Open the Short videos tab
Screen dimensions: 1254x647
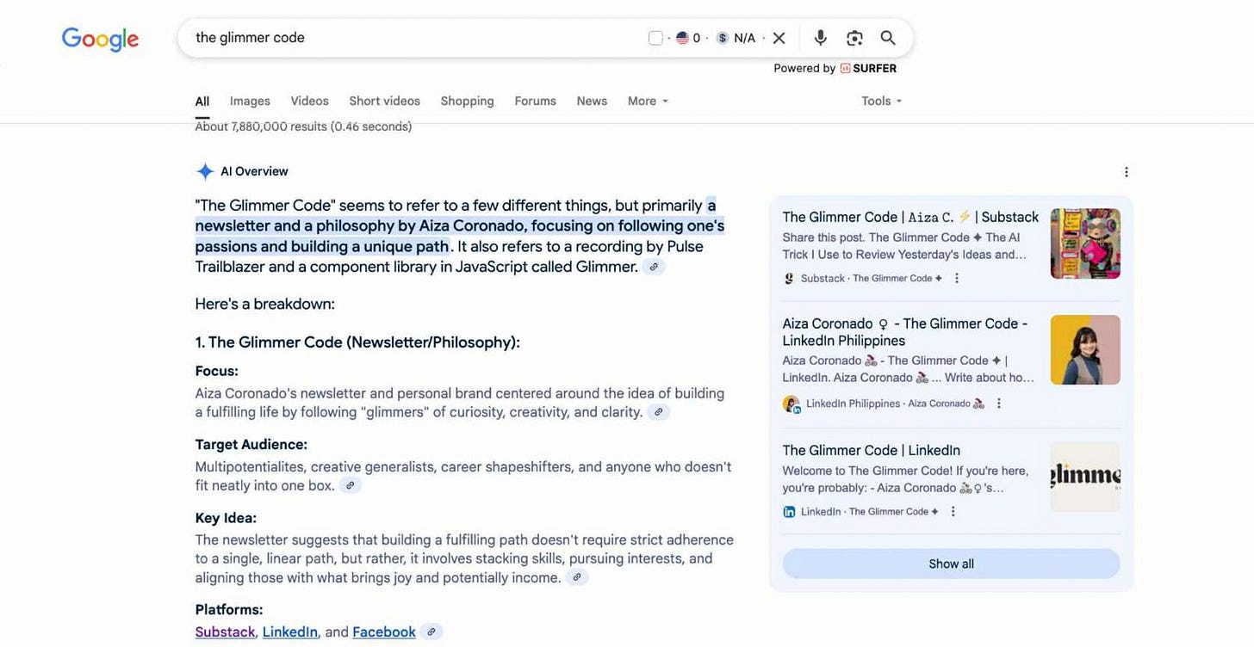[x=384, y=102]
